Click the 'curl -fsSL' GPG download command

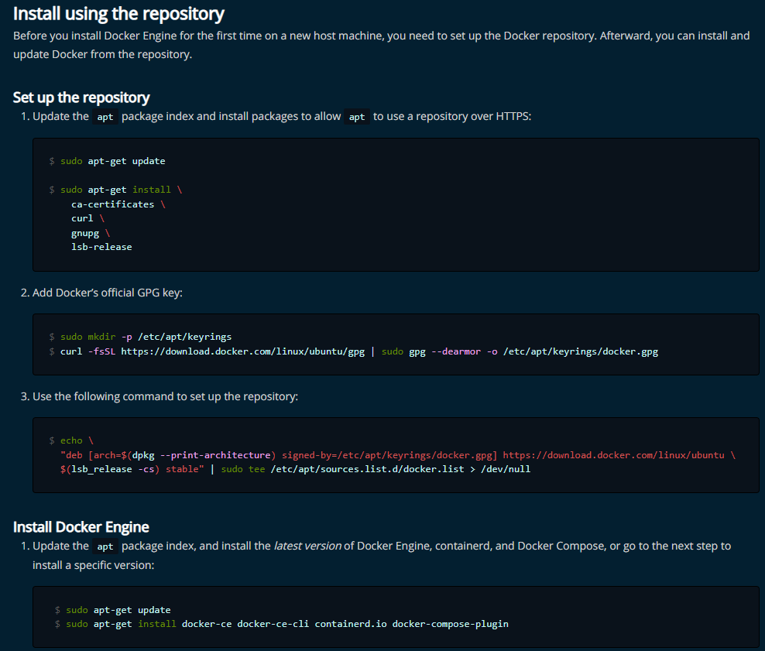tap(354, 351)
